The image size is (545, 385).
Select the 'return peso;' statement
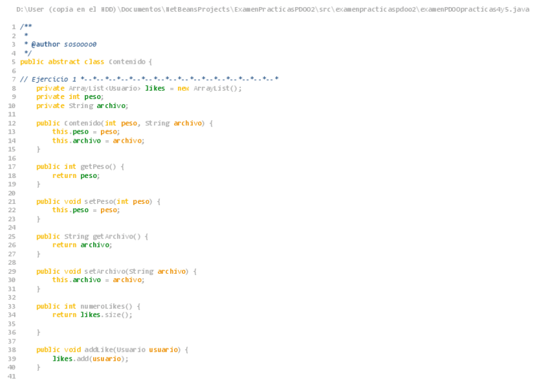pos(76,176)
